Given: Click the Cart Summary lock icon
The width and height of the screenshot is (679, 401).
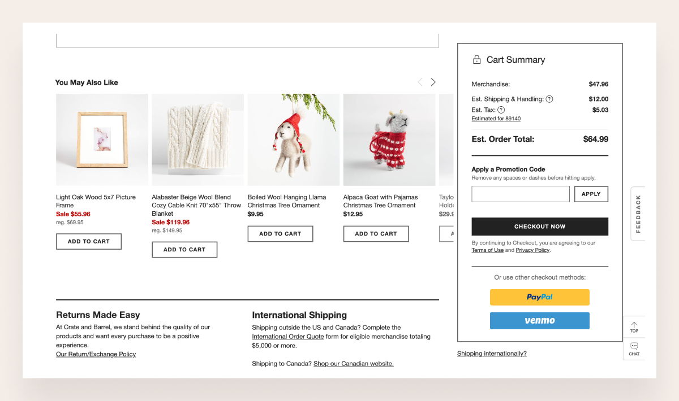Looking at the screenshot, I should coord(477,59).
